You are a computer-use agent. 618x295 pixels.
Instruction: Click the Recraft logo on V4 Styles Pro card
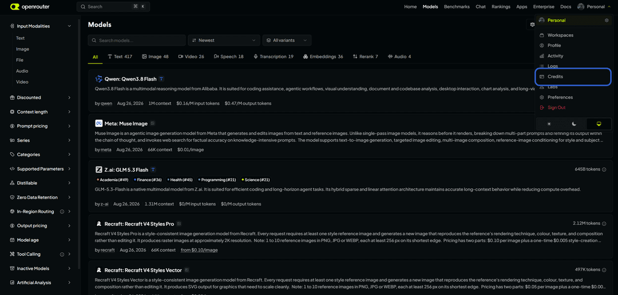pos(98,224)
